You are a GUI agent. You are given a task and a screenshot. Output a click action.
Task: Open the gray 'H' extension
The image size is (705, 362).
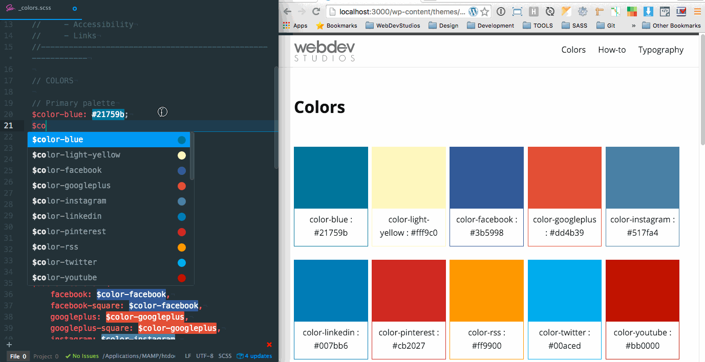(x=533, y=11)
